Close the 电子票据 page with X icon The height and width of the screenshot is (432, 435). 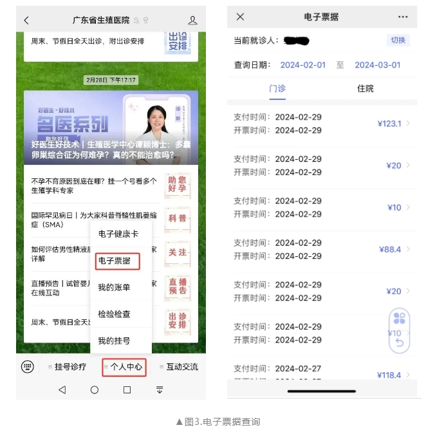240,17
